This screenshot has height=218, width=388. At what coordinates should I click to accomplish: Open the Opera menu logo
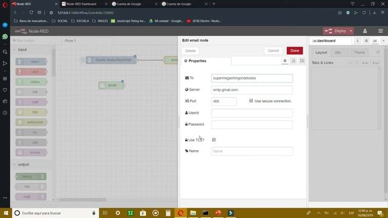[x=5, y=5]
